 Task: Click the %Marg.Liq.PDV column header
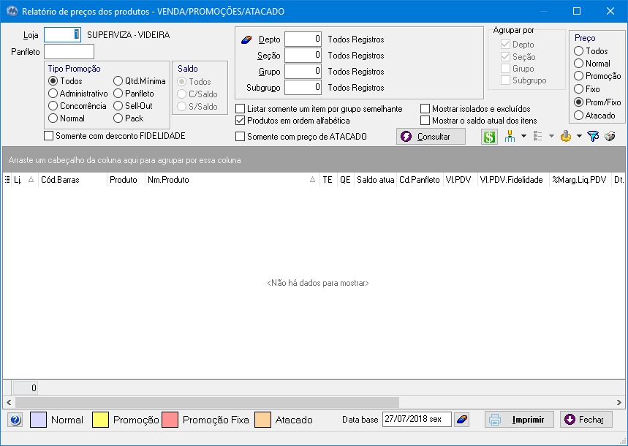click(x=580, y=180)
